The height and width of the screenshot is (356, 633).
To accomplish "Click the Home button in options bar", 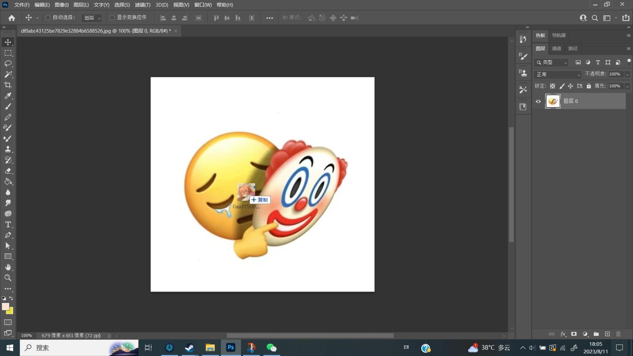I will point(12,18).
